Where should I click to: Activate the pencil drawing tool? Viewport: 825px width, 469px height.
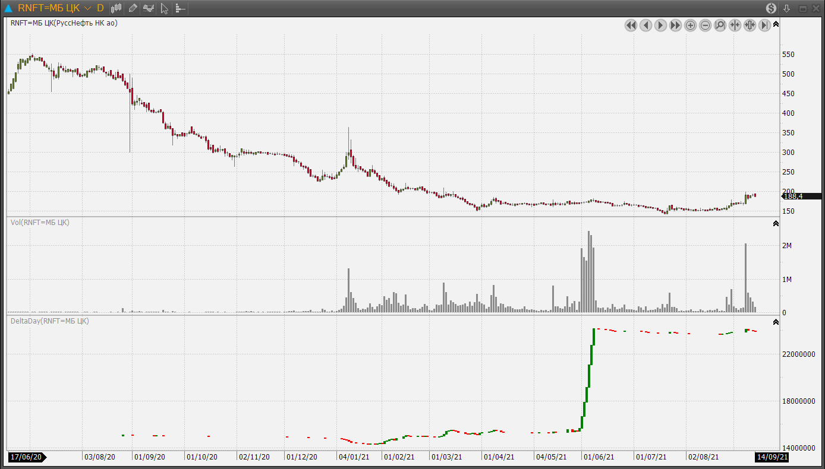click(x=133, y=8)
